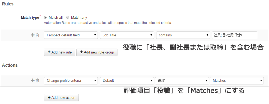The height and width of the screenshot is (104, 269).
Task: Open the 役職 criteria dropdown
Action: coord(182,81)
